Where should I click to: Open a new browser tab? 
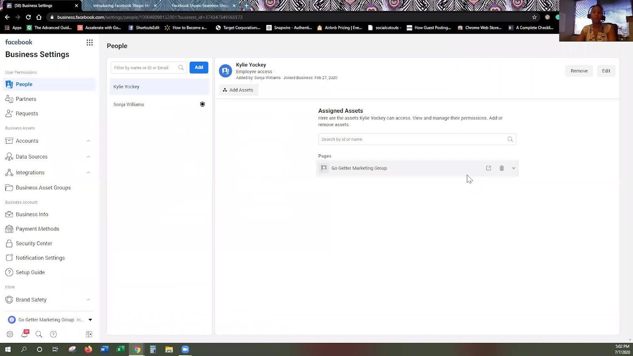(246, 6)
